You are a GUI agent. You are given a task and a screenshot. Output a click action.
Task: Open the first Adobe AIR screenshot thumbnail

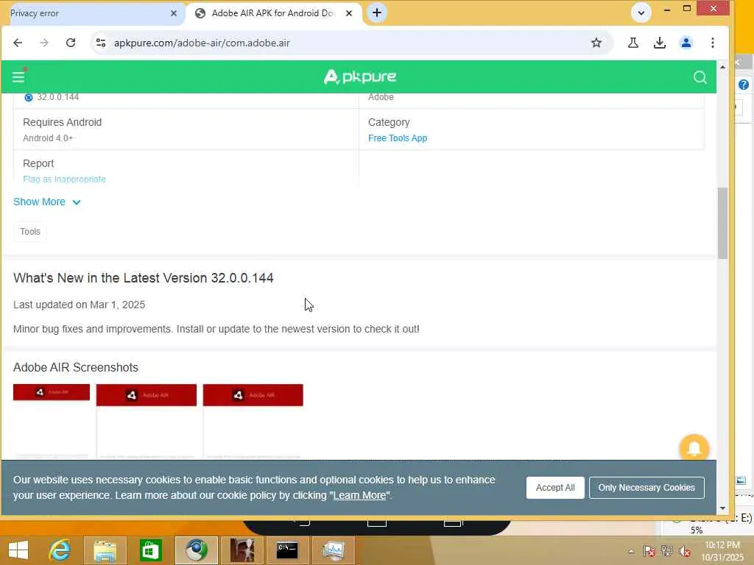[x=52, y=421]
